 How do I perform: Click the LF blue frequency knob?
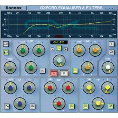11,88
